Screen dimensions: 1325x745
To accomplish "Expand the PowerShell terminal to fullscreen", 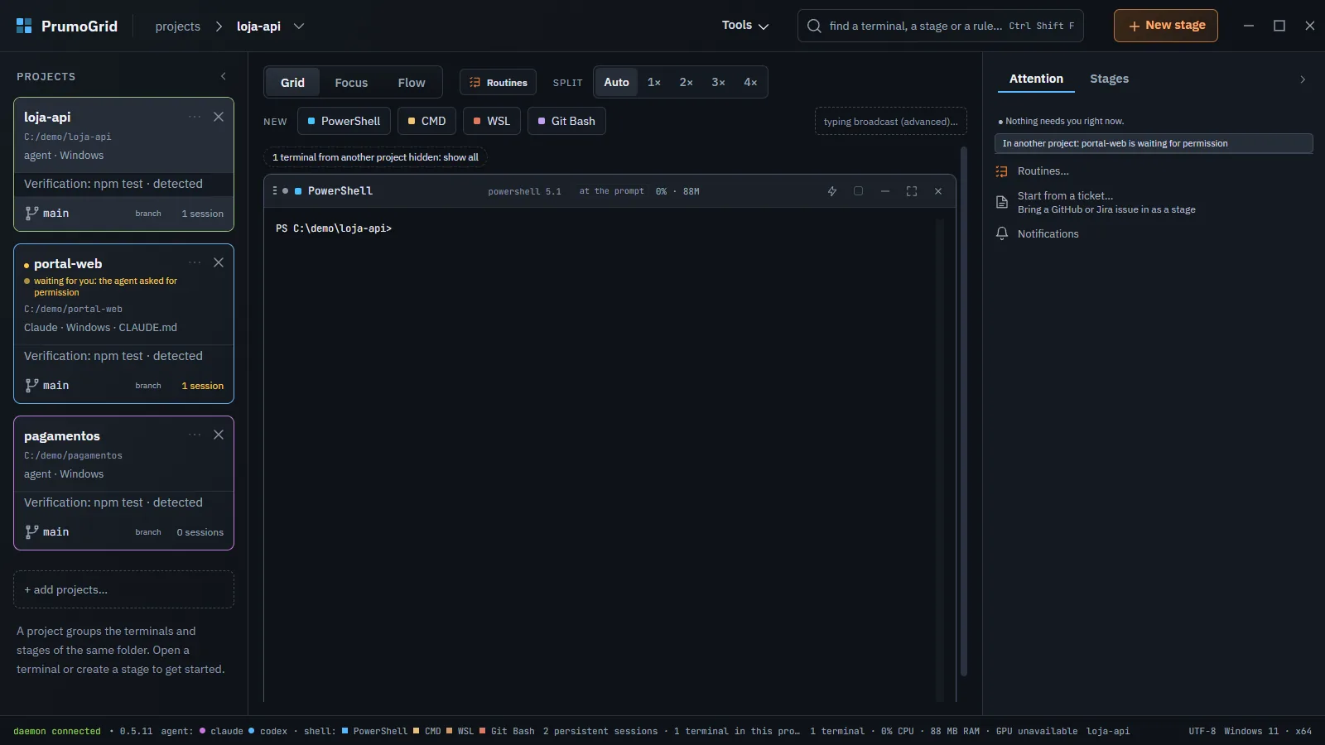I will point(912,191).
